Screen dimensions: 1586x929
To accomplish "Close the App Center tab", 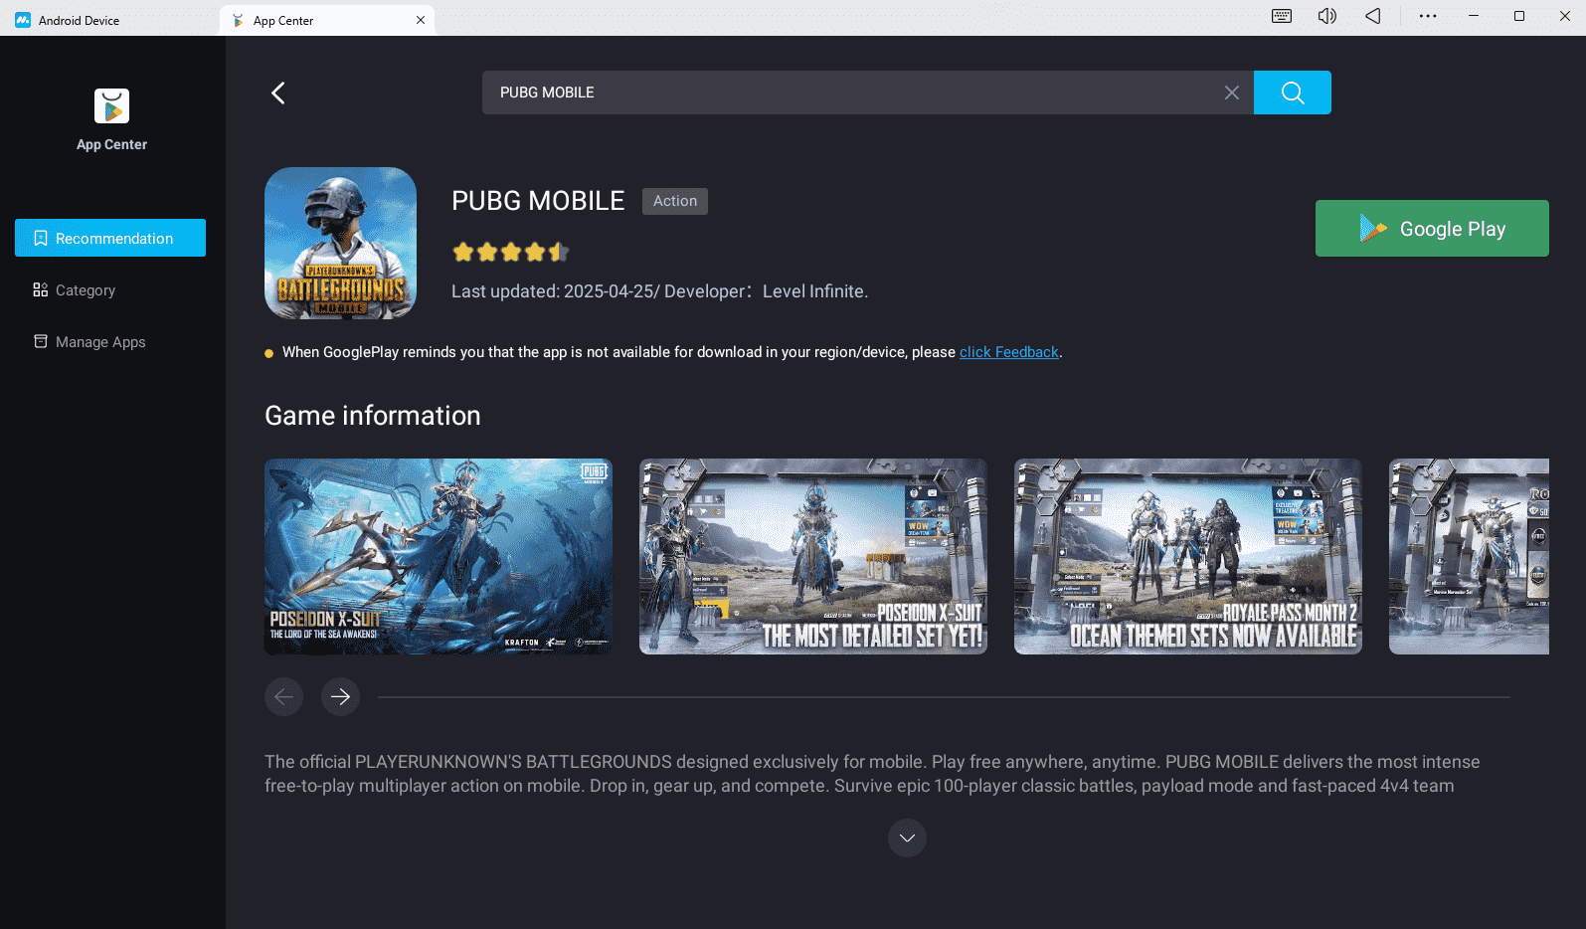I will [421, 20].
